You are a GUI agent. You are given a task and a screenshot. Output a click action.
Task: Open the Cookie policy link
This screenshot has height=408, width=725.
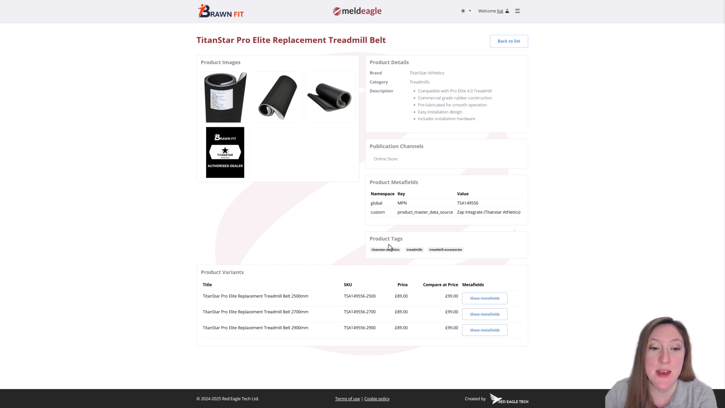(x=376, y=399)
